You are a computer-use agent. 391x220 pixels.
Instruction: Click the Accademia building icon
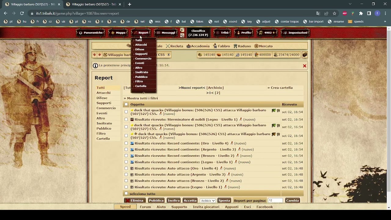click(x=188, y=46)
